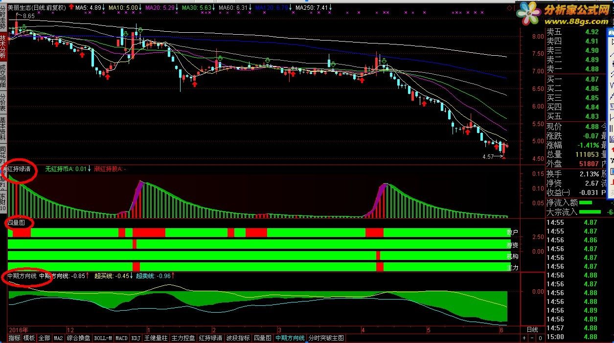The image size is (614, 343).
Task: Click the 日线 period button
Action: pyautogui.click(x=532, y=330)
